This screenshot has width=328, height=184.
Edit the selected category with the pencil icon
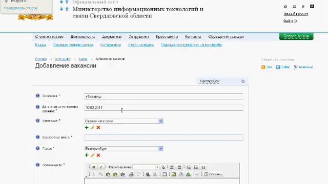pyautogui.click(x=92, y=127)
